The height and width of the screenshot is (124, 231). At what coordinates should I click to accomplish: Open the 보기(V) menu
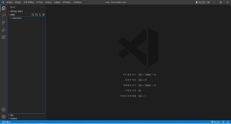[x=39, y=2]
